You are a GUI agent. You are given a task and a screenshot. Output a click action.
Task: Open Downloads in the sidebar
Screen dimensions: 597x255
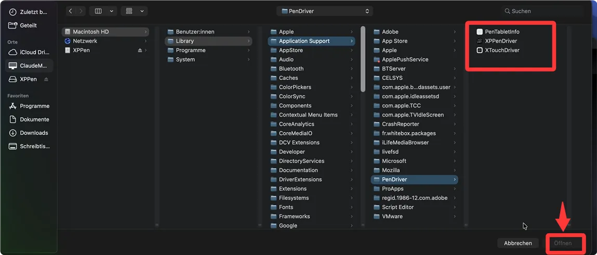(29, 133)
